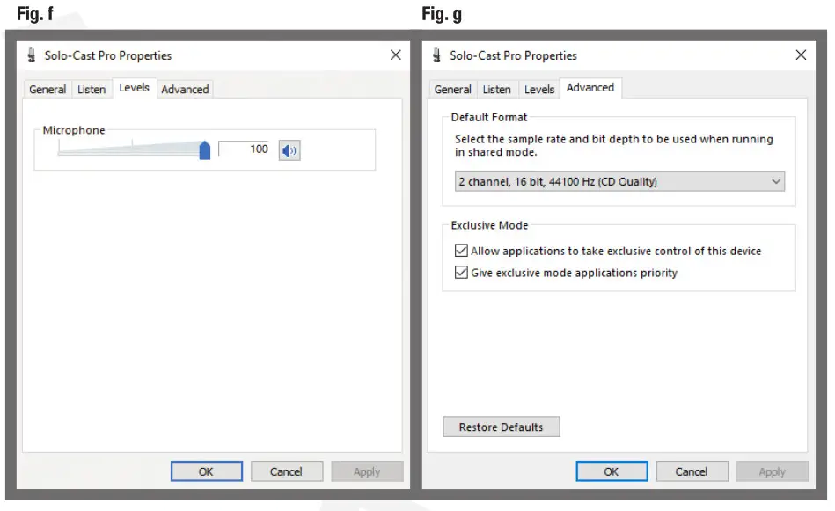Switch to General tab in left dialog
This screenshot has height=511, width=835.
(x=48, y=90)
